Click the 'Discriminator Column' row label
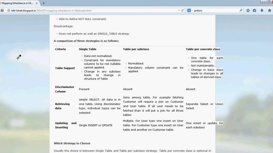 64,89
